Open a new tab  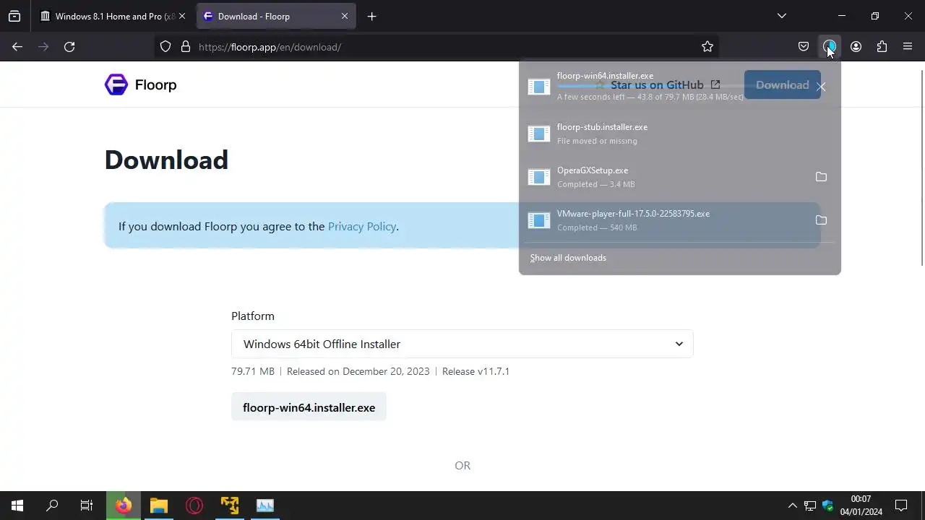pos(371,16)
